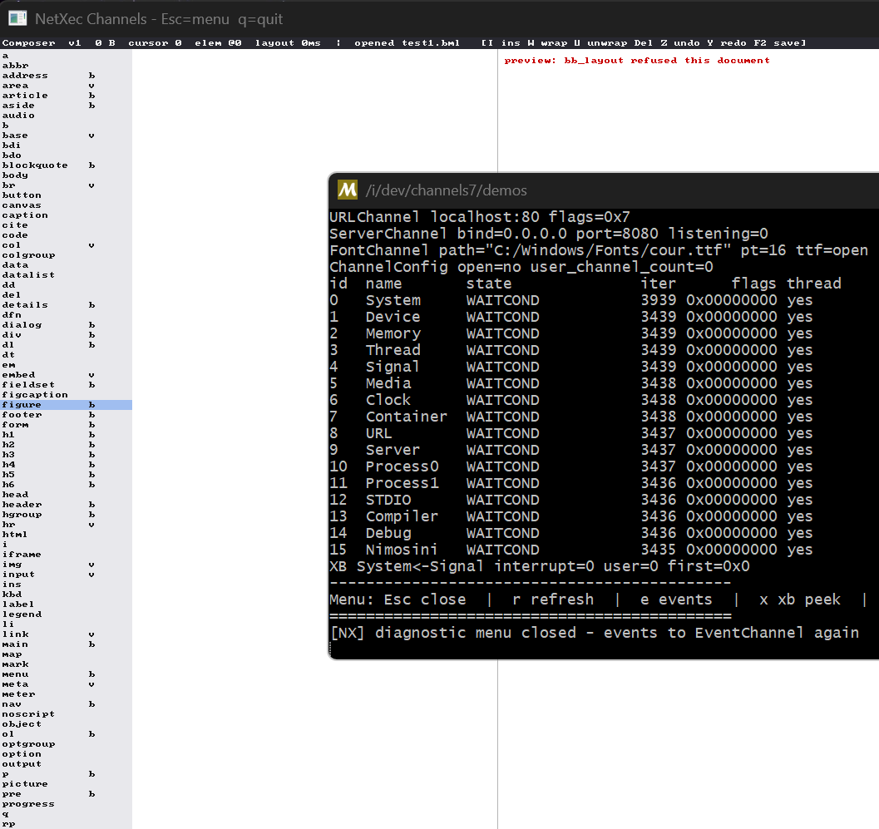Viewport: 879px width, 829px height.
Task: Click the 'Compiler' channel row in terminal
Action: pos(570,516)
